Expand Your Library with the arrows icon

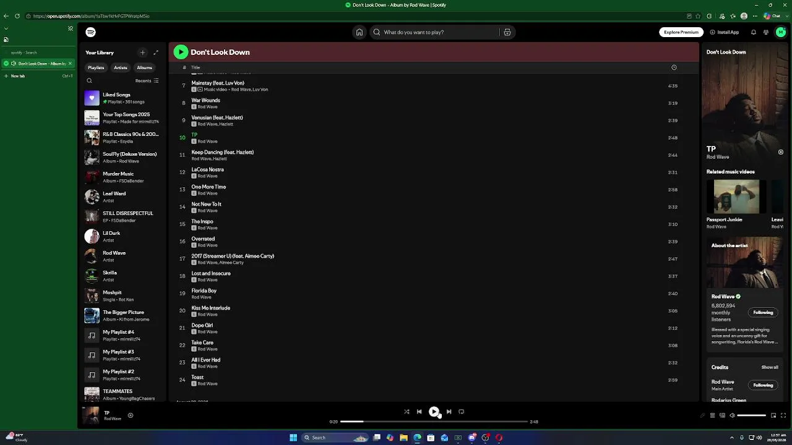pos(156,53)
